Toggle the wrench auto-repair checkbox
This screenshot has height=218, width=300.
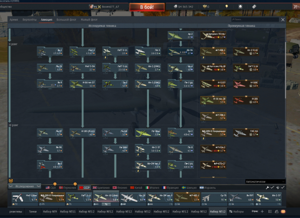point(272,187)
